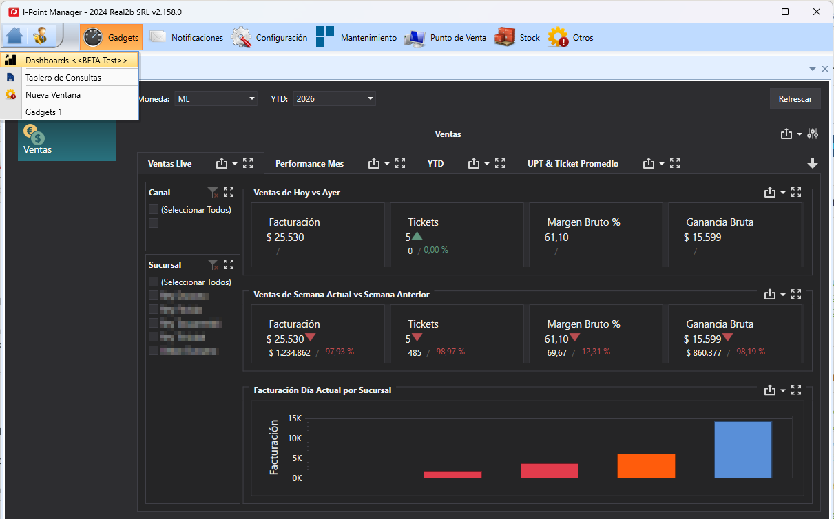The height and width of the screenshot is (519, 834).
Task: Switch to the Ventas Live tab
Action: pos(170,164)
